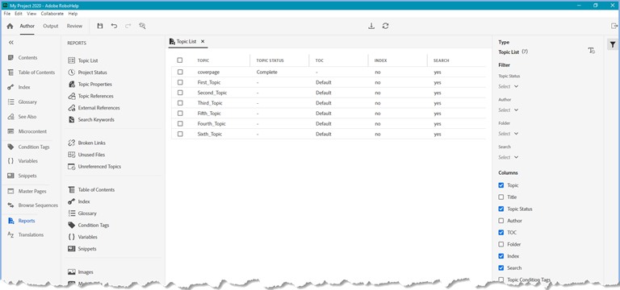Sort by the TOC column header

[x=320, y=60]
